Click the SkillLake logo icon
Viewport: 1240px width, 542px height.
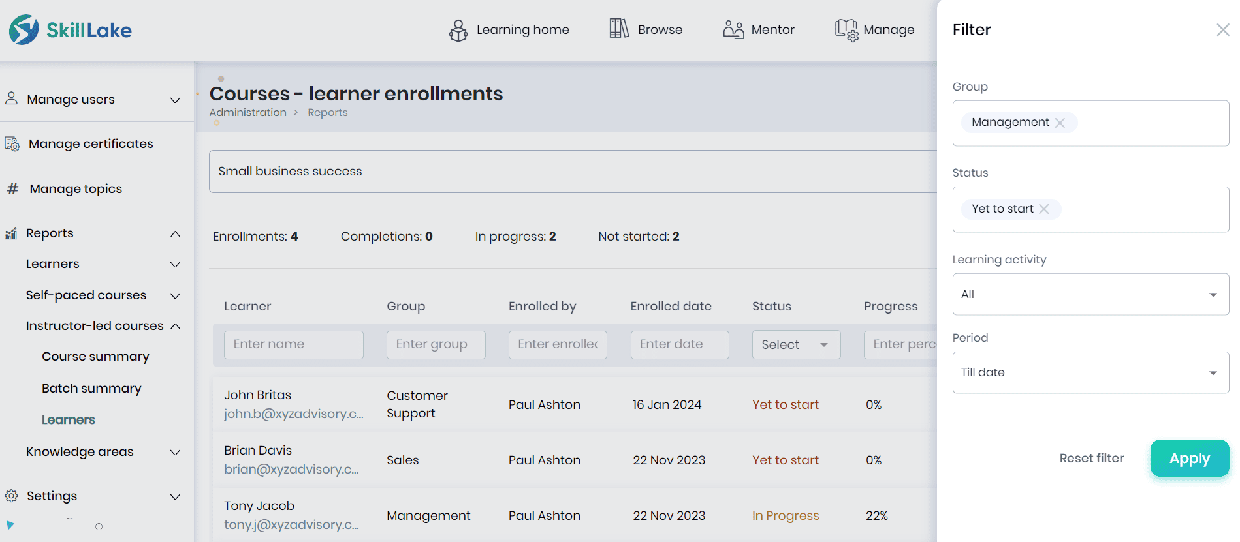point(24,30)
